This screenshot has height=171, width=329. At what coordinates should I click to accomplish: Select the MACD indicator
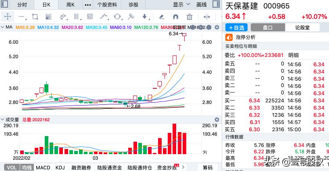pyautogui.click(x=43, y=167)
